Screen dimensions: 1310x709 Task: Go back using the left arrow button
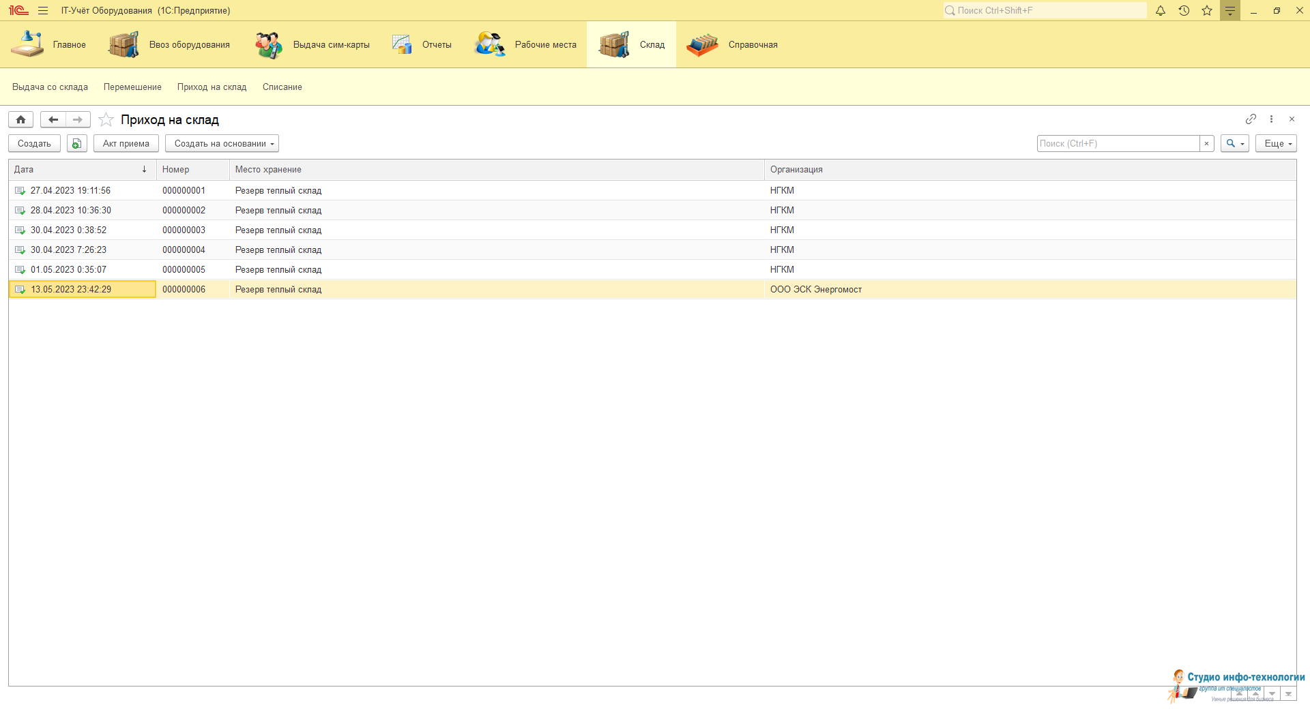[53, 120]
